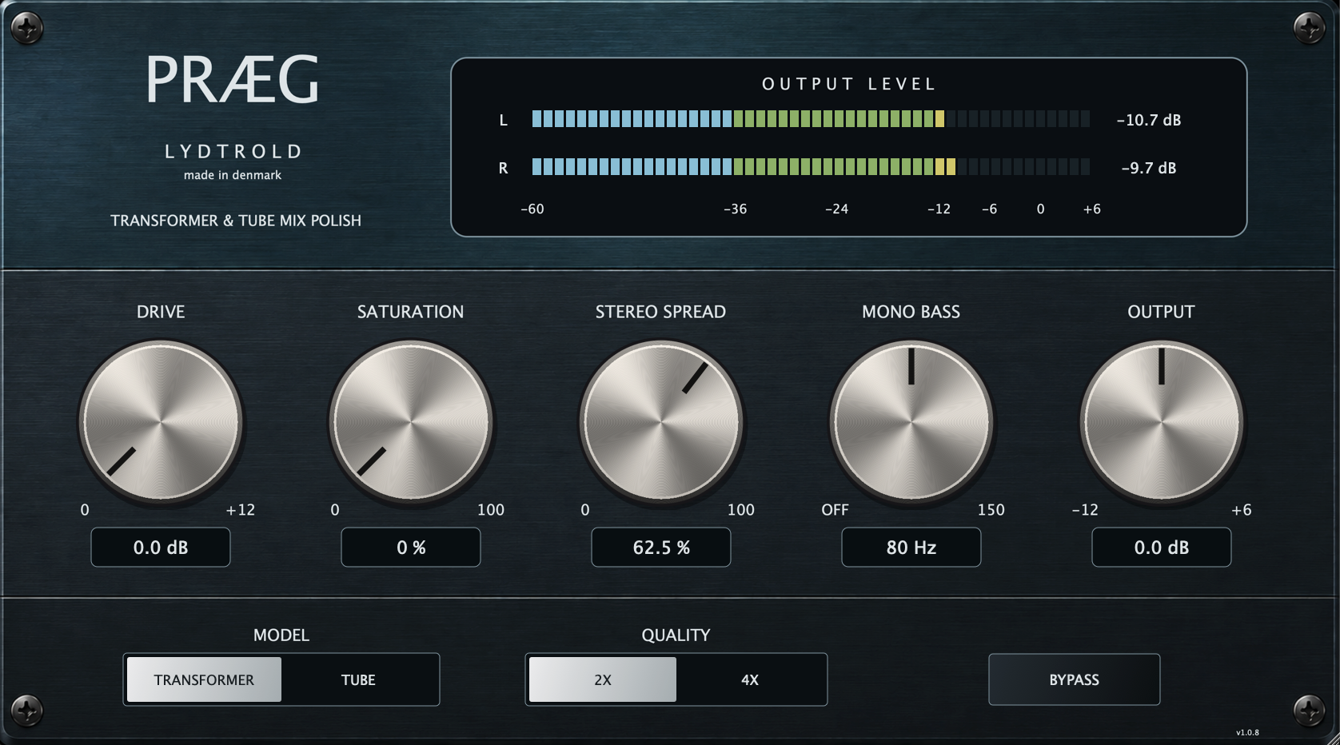The height and width of the screenshot is (745, 1340).
Task: Click the Stereo Spread field showing 62.5 %
Action: [x=661, y=548]
